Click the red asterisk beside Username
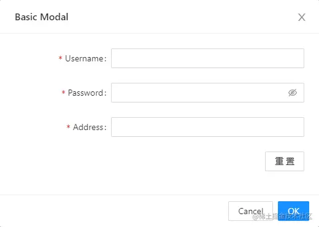Screen dimensions: 319x227 click(x=60, y=58)
